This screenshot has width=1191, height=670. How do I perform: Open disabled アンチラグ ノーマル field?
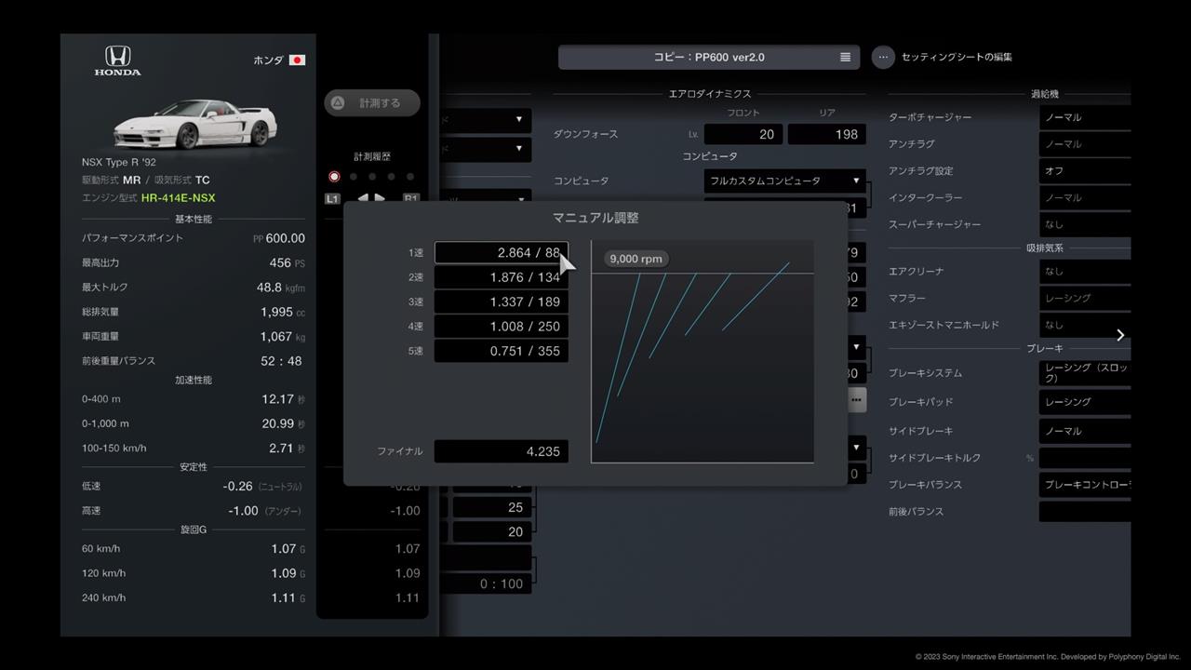[1085, 144]
